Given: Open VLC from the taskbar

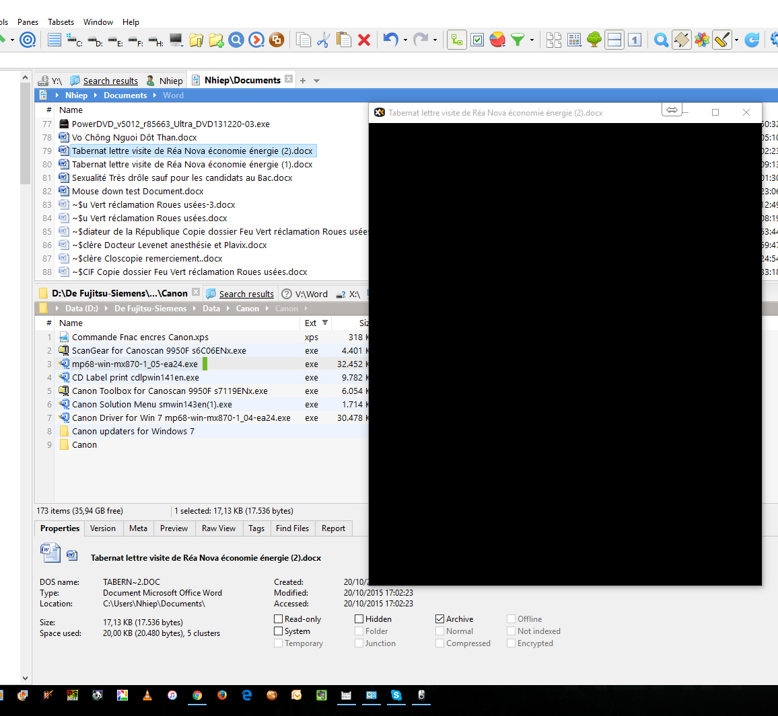Looking at the screenshot, I should 147,695.
